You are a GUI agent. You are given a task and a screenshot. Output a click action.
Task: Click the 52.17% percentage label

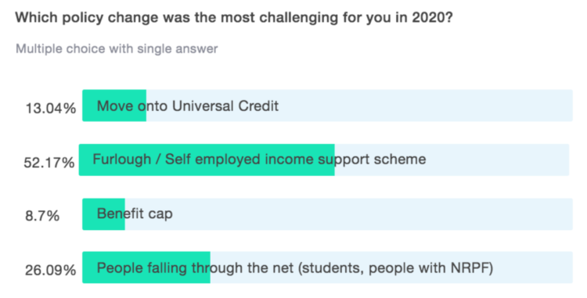(x=49, y=163)
